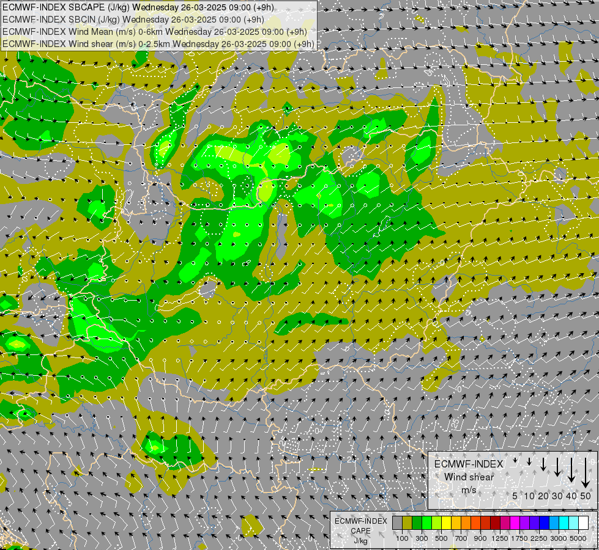The width and height of the screenshot is (599, 550).
Task: Click the 'CAPE' legend heading
Action: [x=360, y=531]
